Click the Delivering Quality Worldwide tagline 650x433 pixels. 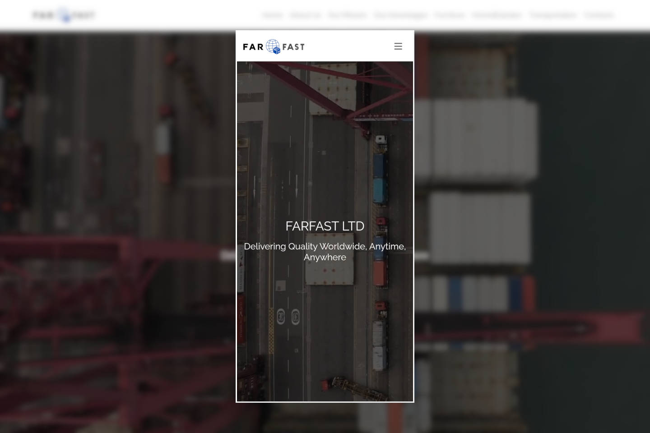click(325, 252)
